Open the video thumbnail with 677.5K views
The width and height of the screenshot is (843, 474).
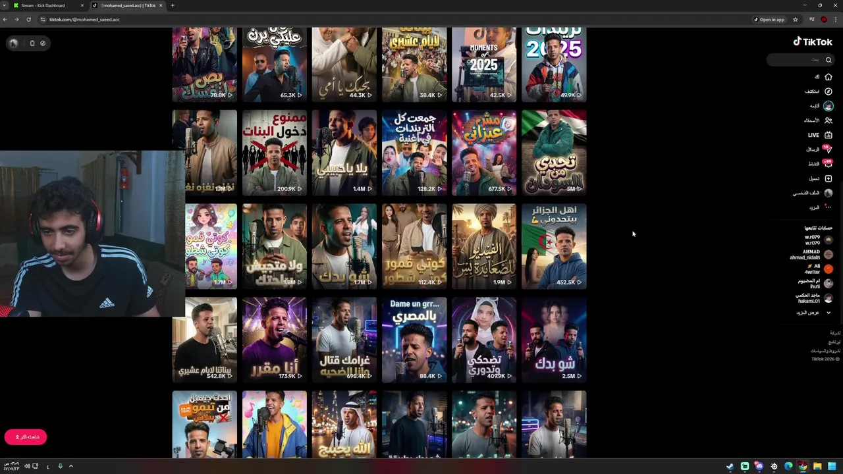[x=484, y=153]
